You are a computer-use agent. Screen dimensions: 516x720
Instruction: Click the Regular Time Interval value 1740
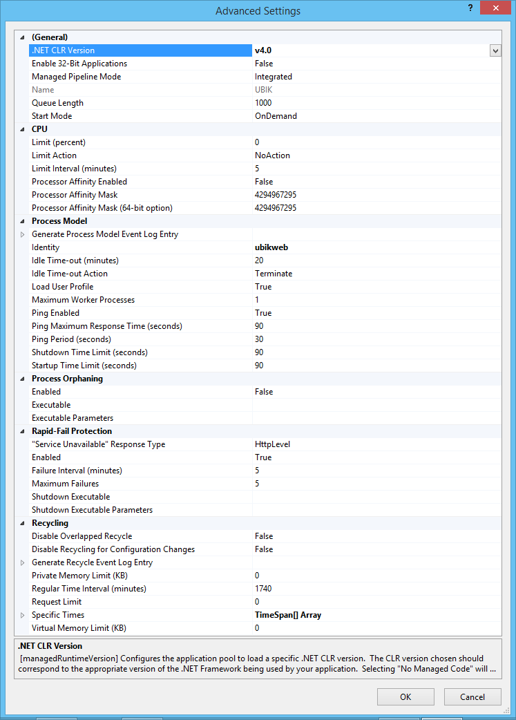click(x=263, y=589)
